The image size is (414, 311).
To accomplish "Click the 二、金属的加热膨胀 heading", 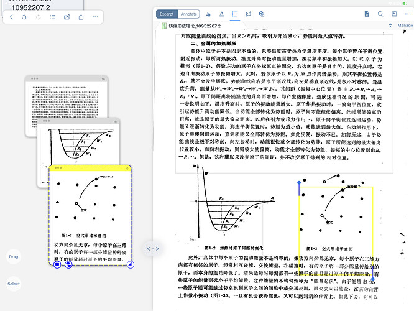I will pyautogui.click(x=213, y=44).
